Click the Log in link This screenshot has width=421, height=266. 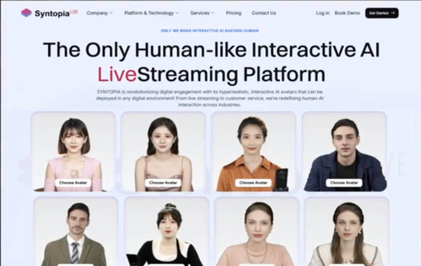point(322,13)
